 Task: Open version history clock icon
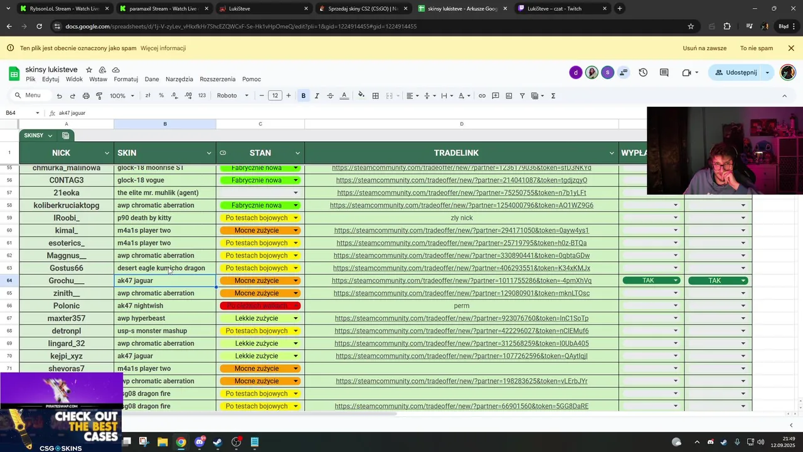point(643,73)
